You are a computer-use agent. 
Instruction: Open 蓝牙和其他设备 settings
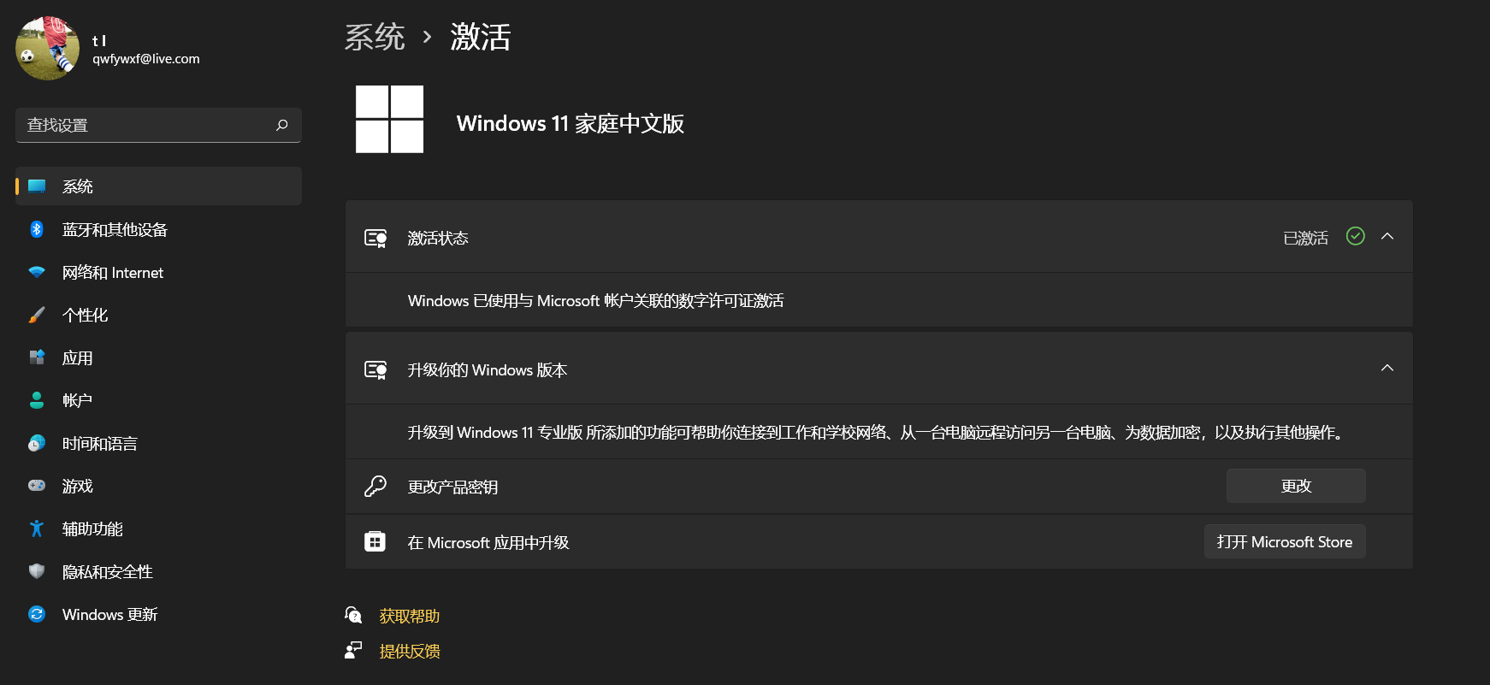coord(158,229)
